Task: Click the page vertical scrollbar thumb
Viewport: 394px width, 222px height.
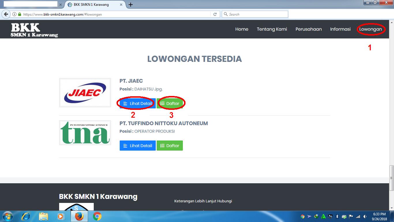Action: 391,178
